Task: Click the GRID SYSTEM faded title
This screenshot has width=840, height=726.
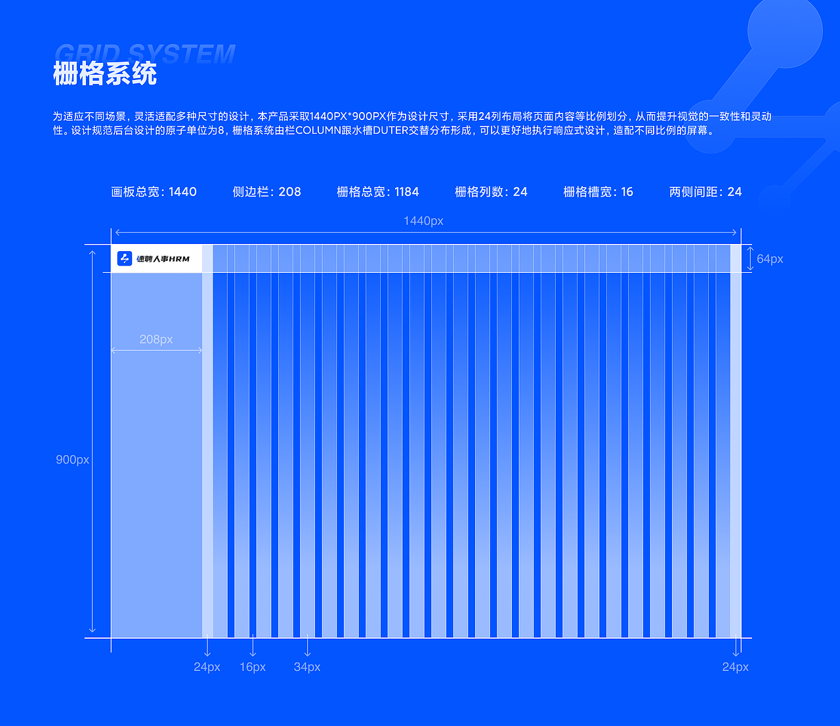Action: point(145,53)
